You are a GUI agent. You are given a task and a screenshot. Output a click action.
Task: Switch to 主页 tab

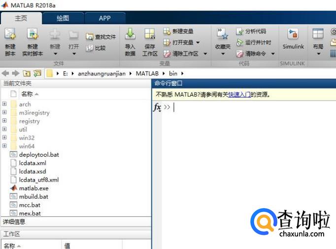point(21,18)
